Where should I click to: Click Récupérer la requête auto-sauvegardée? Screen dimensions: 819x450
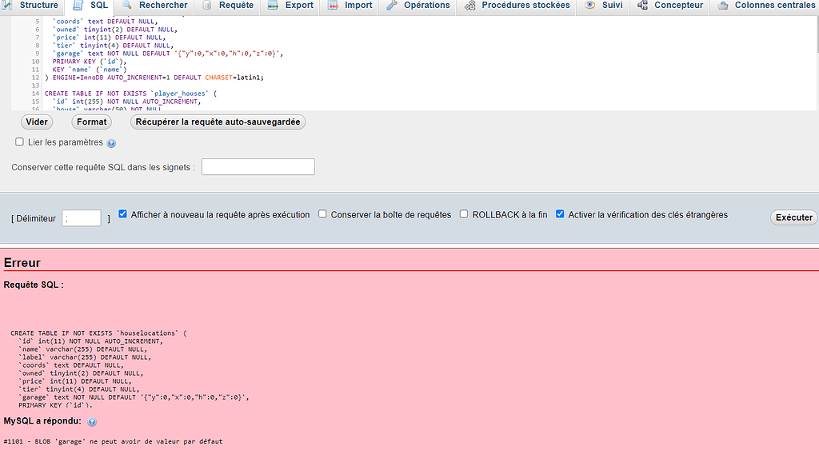click(218, 121)
